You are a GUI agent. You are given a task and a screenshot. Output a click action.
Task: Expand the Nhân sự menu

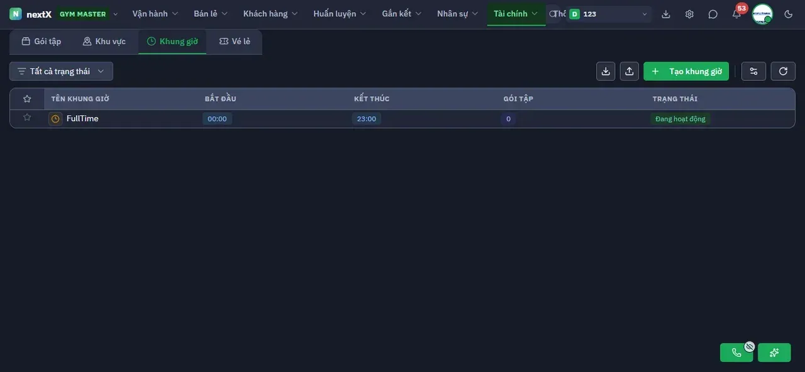click(x=457, y=14)
